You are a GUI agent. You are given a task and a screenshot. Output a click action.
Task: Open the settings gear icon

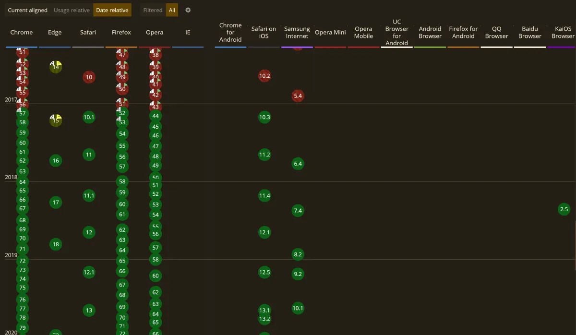pos(188,10)
